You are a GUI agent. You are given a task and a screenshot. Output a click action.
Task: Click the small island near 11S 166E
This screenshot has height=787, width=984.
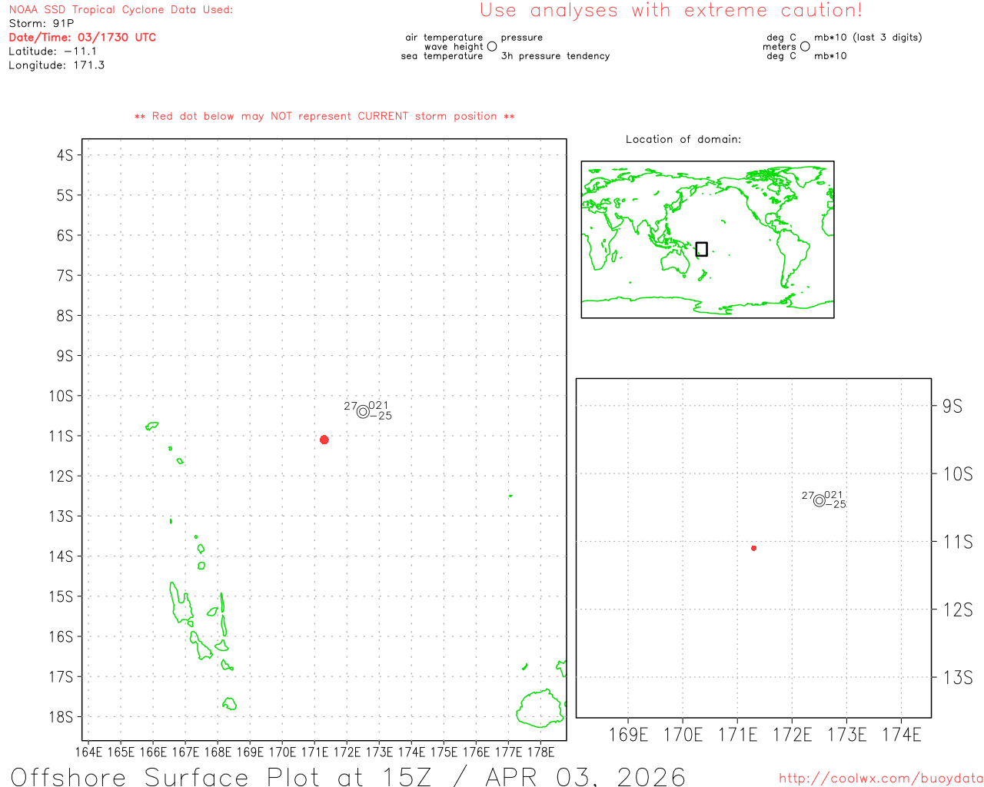tap(152, 425)
